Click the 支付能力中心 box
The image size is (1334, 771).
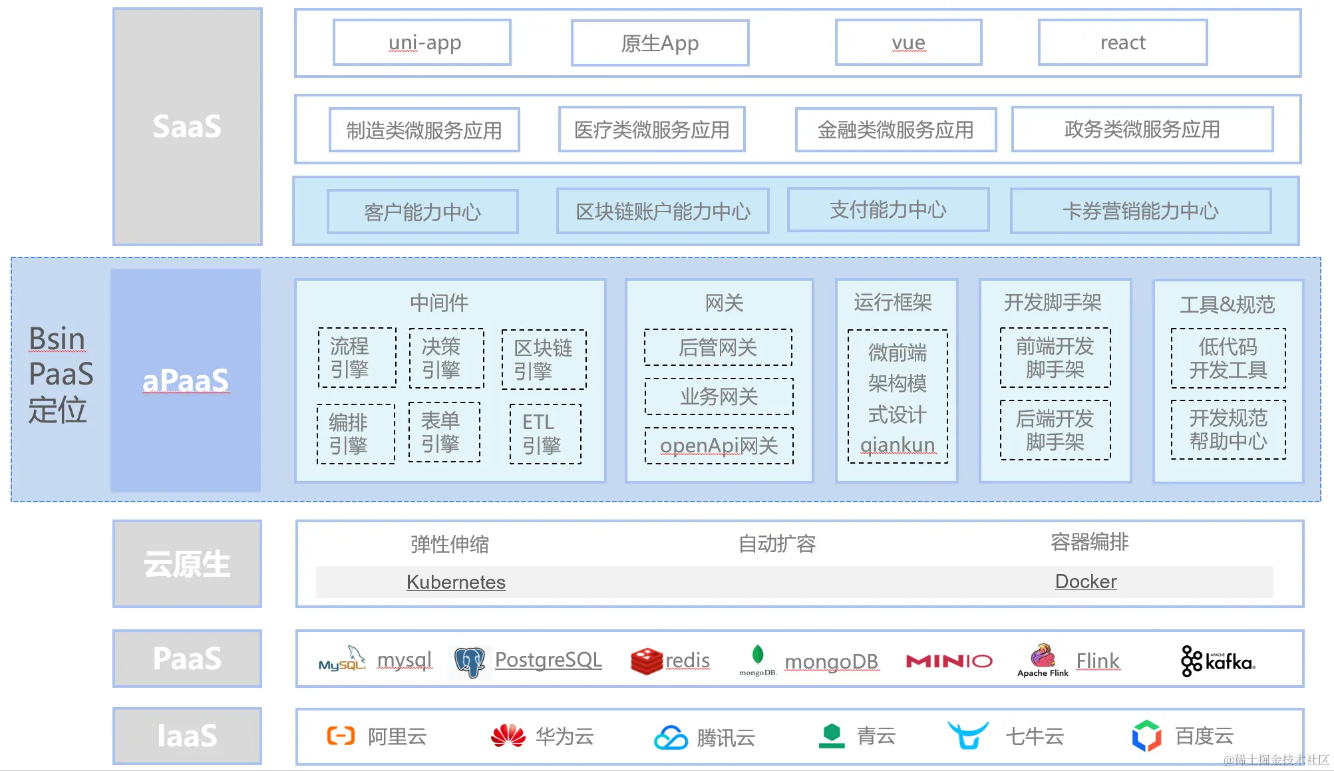888,210
